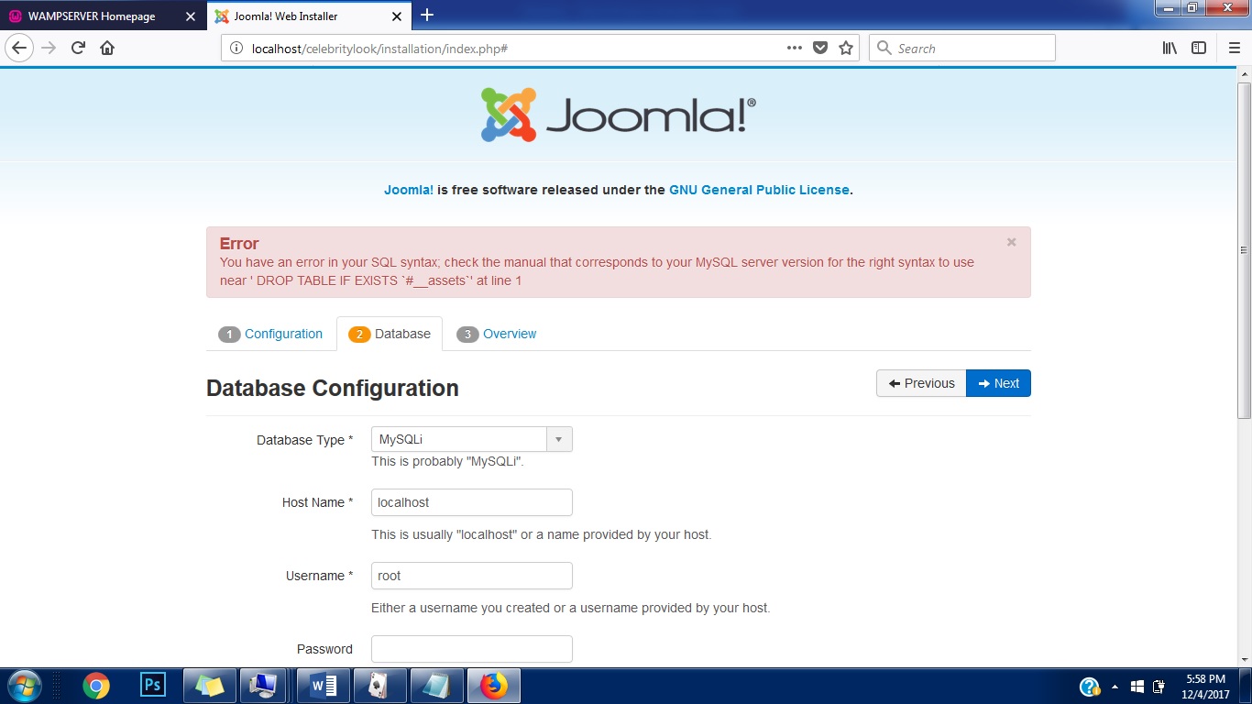Go to the Configuration step tab
Viewport: 1252px width, 704px height.
tap(270, 334)
